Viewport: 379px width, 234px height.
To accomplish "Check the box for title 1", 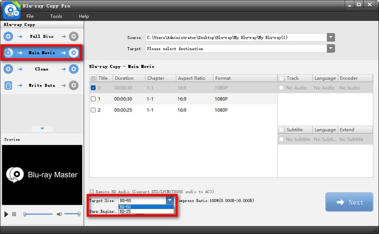I will click(x=93, y=99).
